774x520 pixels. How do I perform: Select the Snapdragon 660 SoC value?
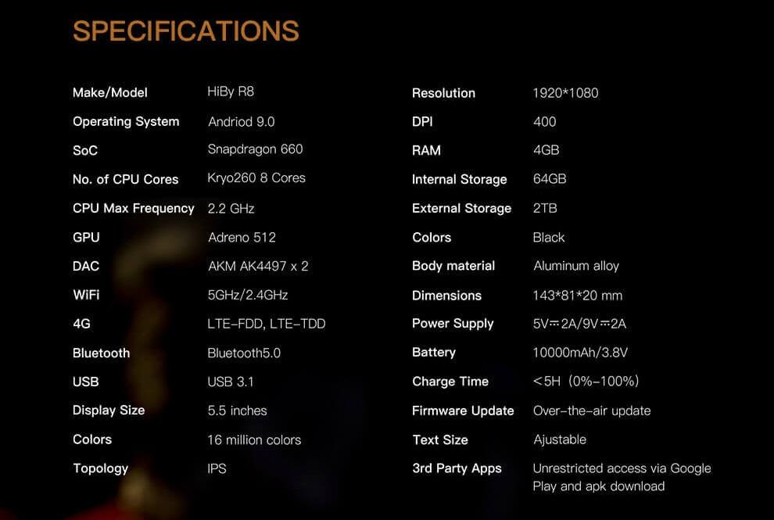pos(255,149)
